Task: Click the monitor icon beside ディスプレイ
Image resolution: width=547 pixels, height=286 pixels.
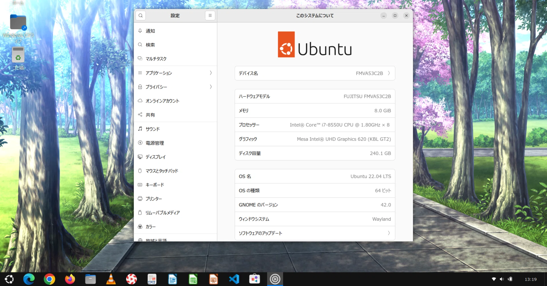Action: click(x=140, y=157)
